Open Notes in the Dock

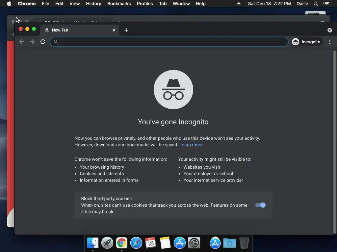(165, 243)
